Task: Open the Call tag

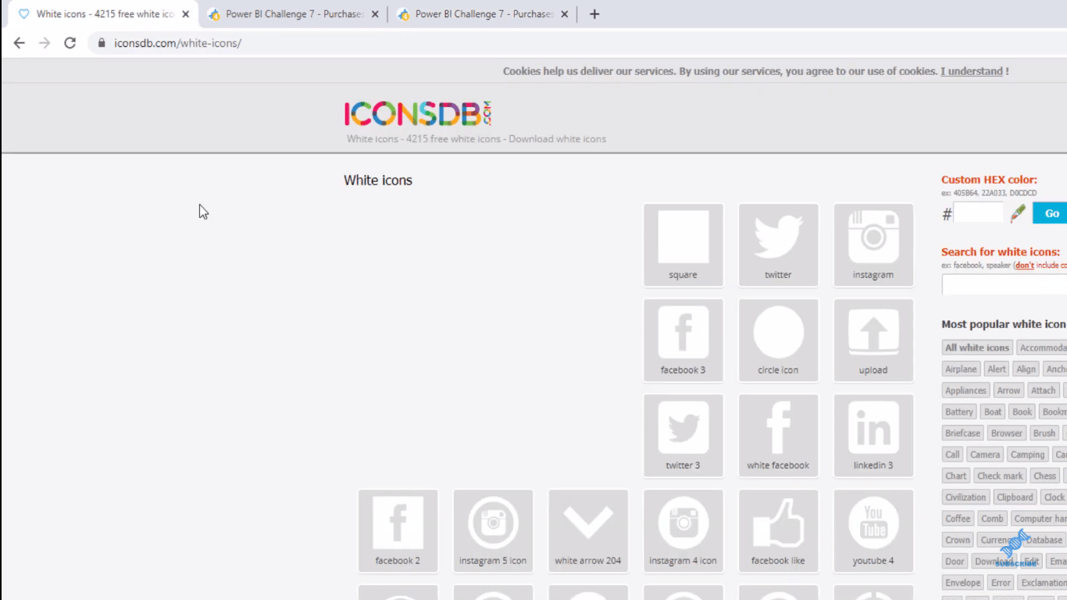Action: tap(952, 455)
